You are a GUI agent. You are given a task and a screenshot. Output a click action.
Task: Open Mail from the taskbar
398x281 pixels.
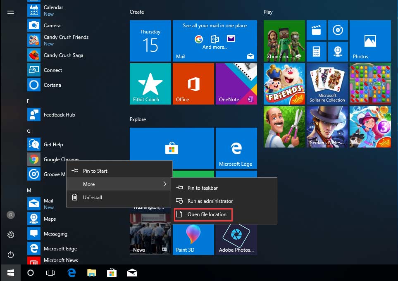pos(132,273)
